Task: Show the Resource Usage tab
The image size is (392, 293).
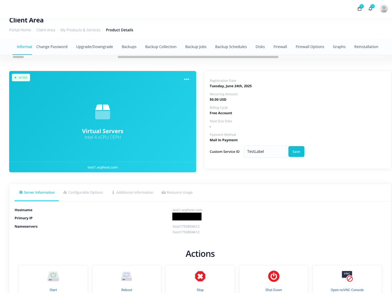Action: click(177, 193)
